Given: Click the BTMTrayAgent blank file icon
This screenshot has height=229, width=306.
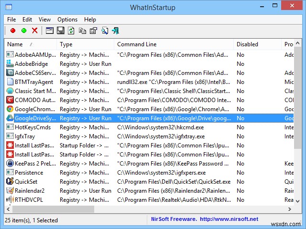Looking at the screenshot, I should pyautogui.click(x=10, y=82).
